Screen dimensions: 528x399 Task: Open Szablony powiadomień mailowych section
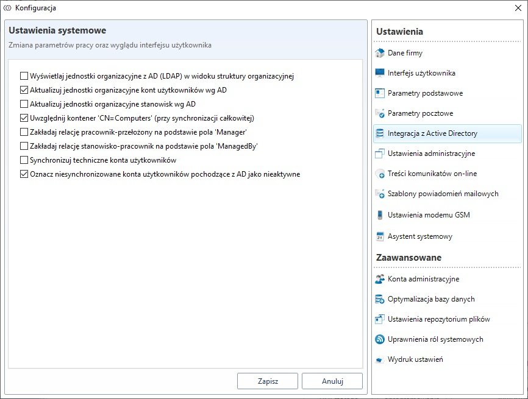coord(443,194)
